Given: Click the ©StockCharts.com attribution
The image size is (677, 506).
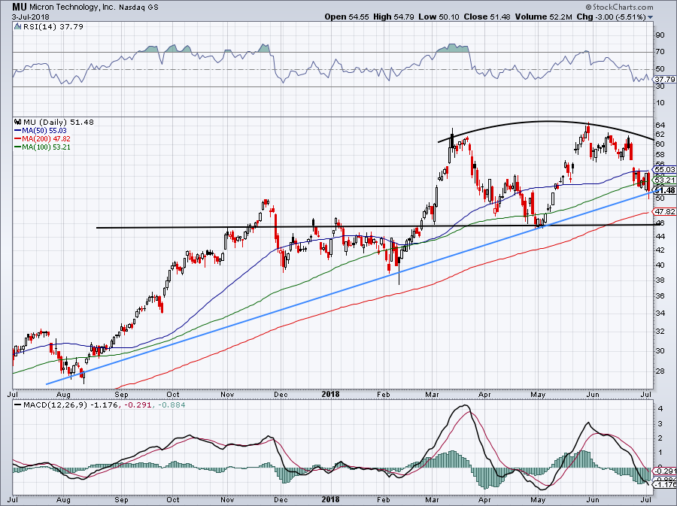Looking at the screenshot, I should coord(619,7).
